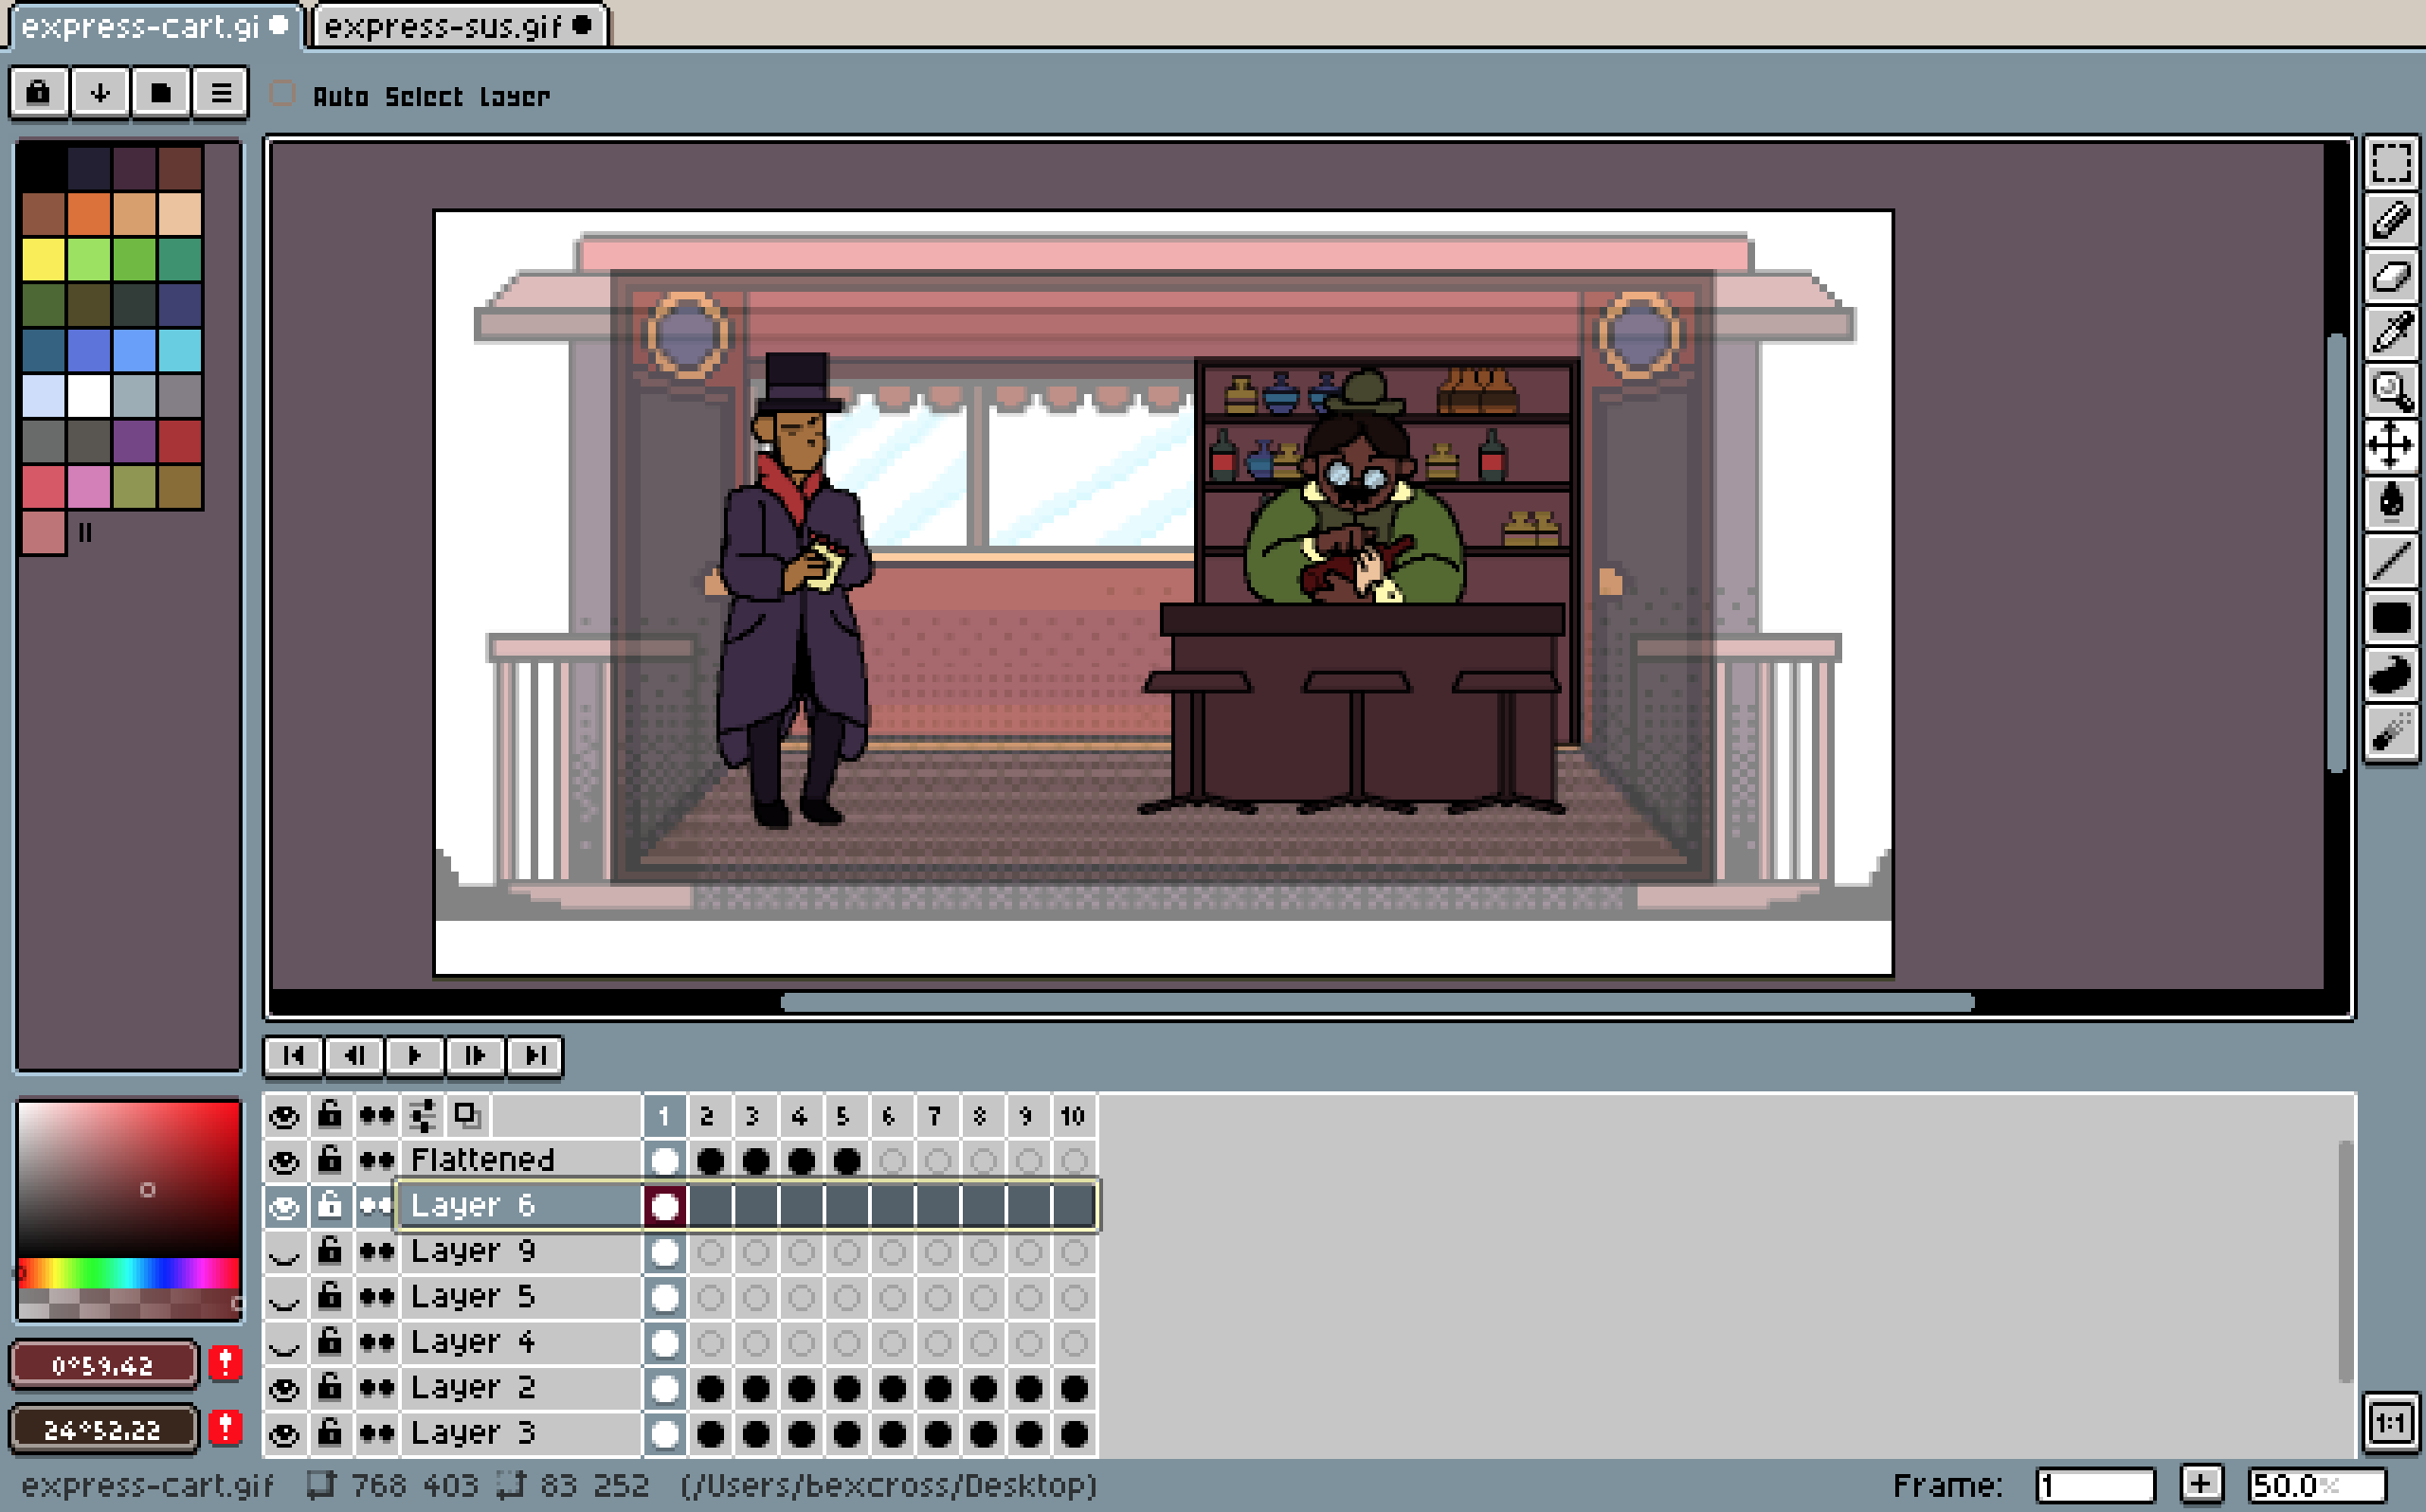The image size is (2426, 1512).
Task: Select the Eraser tool
Action: tap(2391, 276)
